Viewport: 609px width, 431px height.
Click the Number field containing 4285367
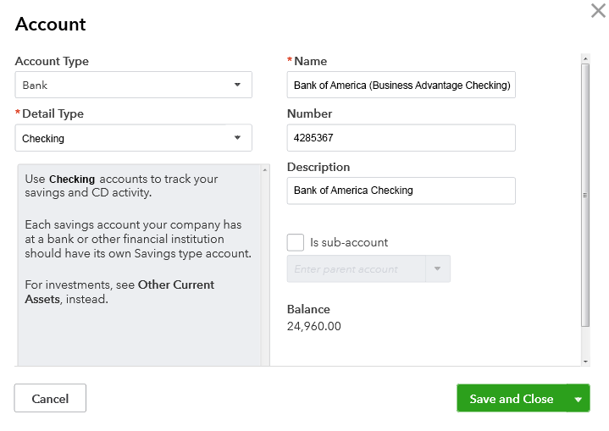(401, 138)
